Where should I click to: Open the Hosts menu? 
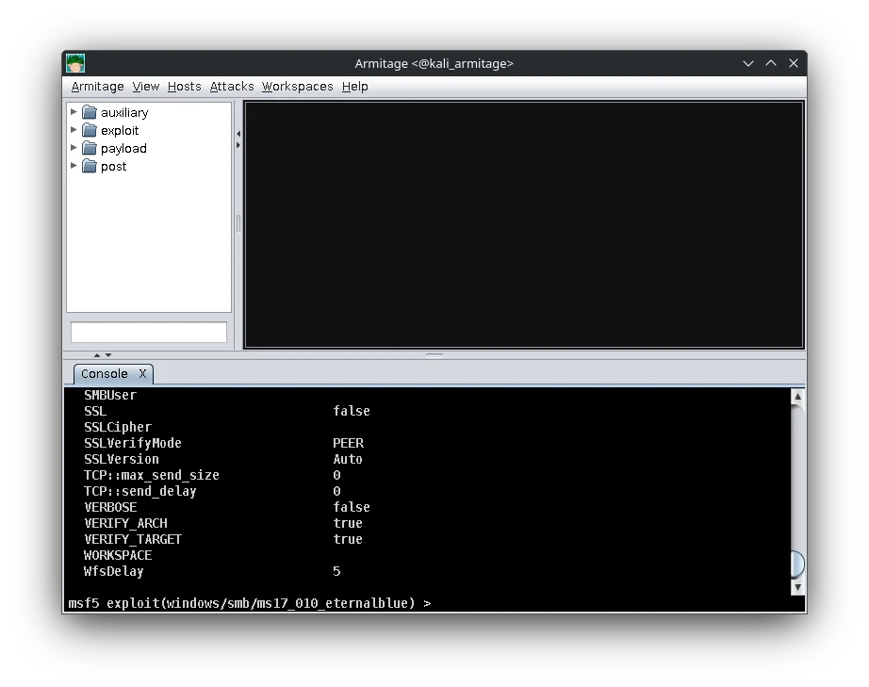(x=184, y=87)
